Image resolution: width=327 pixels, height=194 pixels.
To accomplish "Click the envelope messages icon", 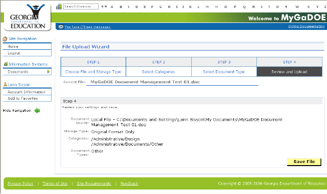I will point(61,26).
